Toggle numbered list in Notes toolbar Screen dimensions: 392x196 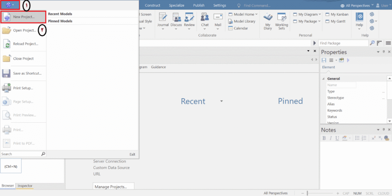(x=364, y=138)
